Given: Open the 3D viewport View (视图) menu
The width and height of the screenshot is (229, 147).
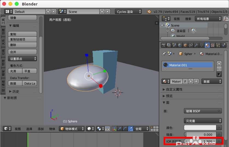Looking at the screenshot, I should pyautogui.click(x=18, y=129).
